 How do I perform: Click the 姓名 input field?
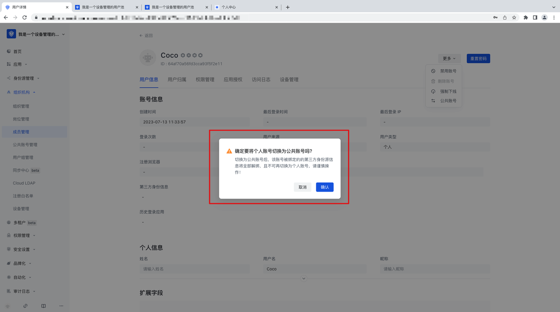point(194,269)
